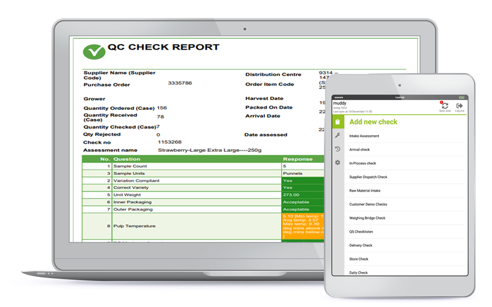Open the wrench tools sidebar icon
The height and width of the screenshot is (307, 492).
(337, 135)
